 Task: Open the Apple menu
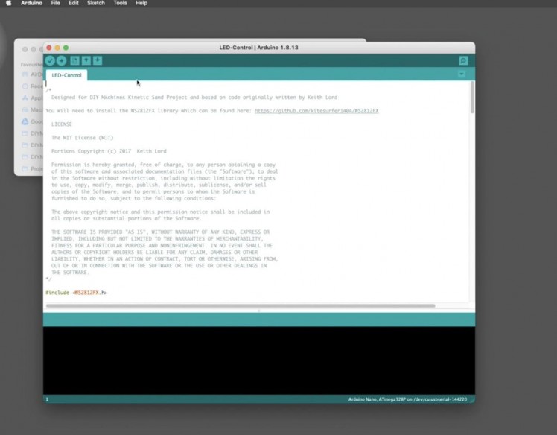[x=8, y=3]
